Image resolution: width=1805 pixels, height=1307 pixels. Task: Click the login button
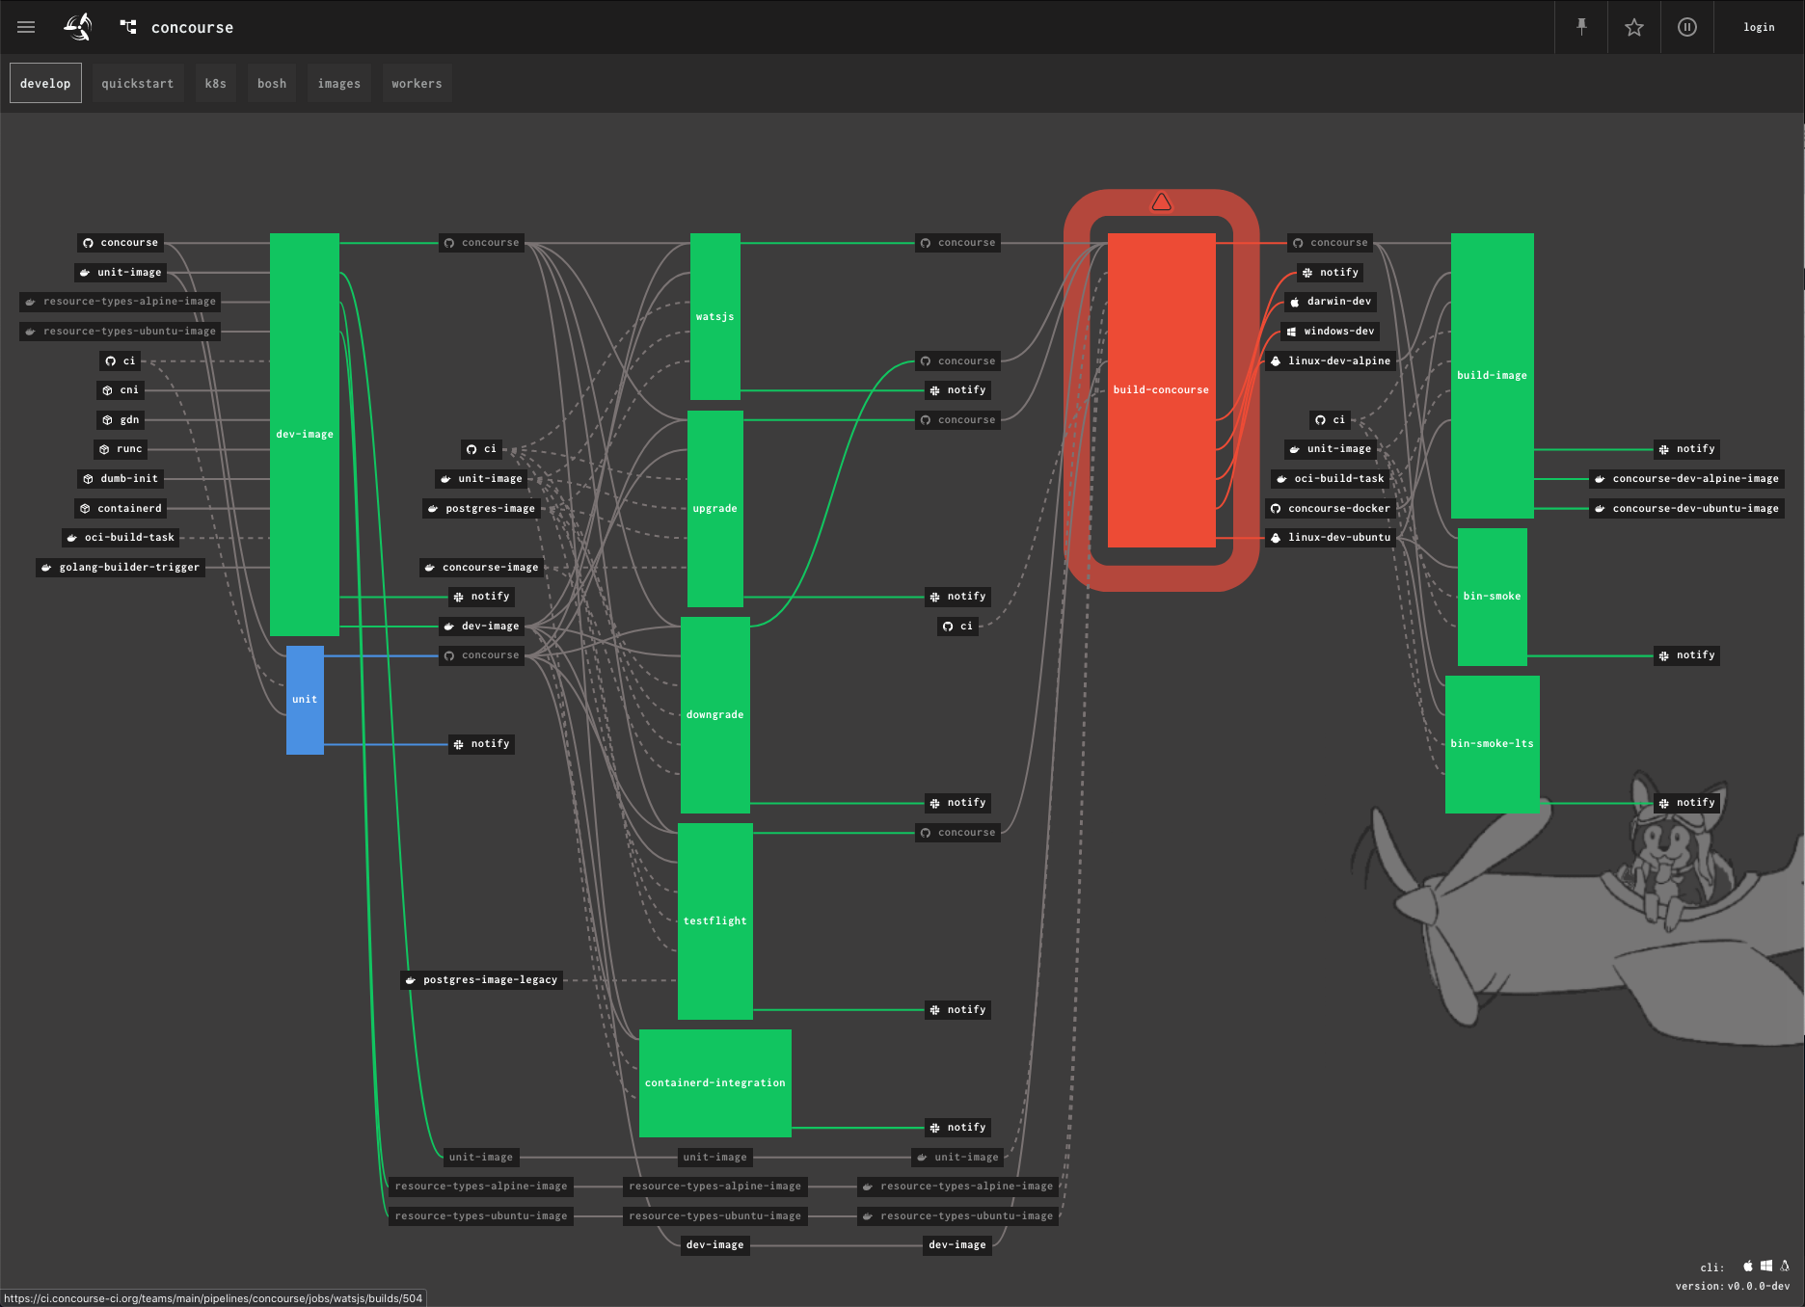tap(1758, 27)
